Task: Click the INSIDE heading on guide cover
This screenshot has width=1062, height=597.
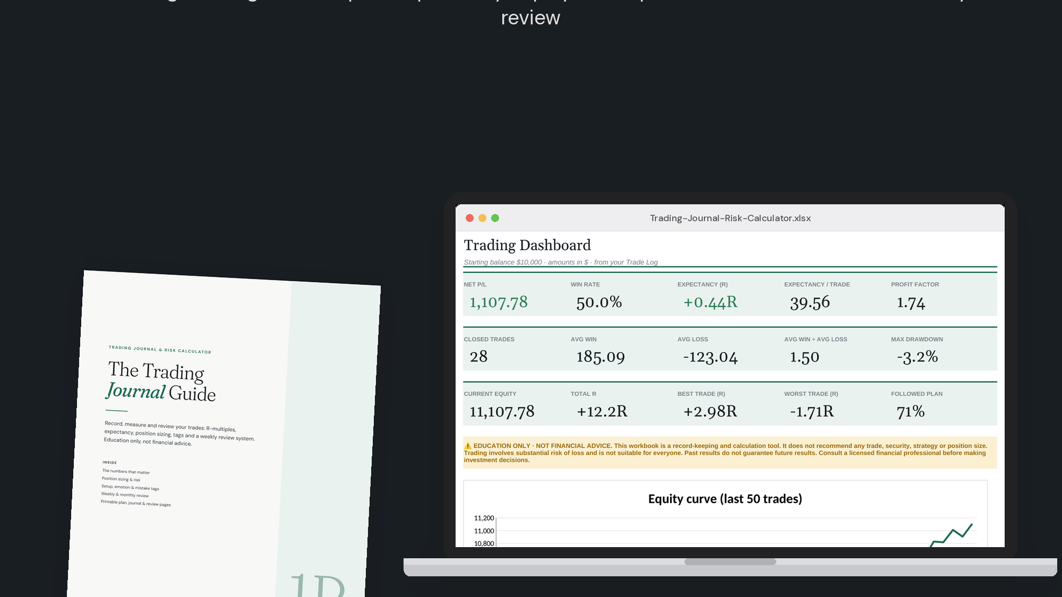Action: pos(109,462)
